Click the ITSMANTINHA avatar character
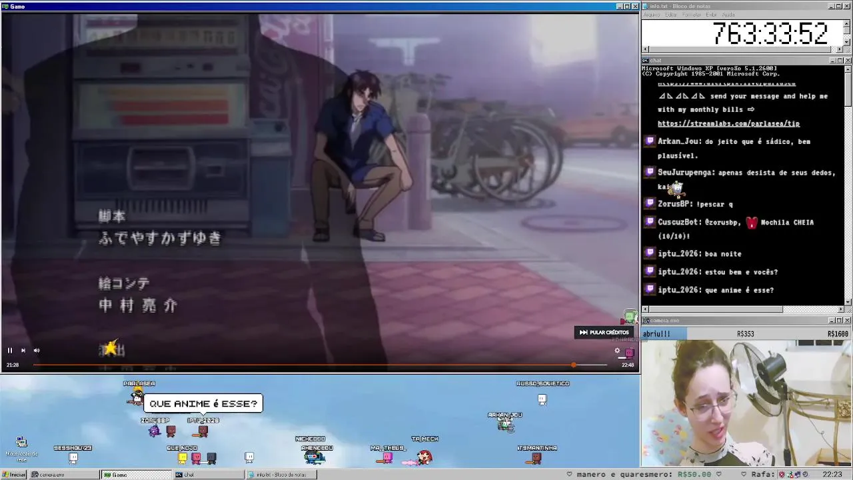This screenshot has width=853, height=480. pos(536,458)
